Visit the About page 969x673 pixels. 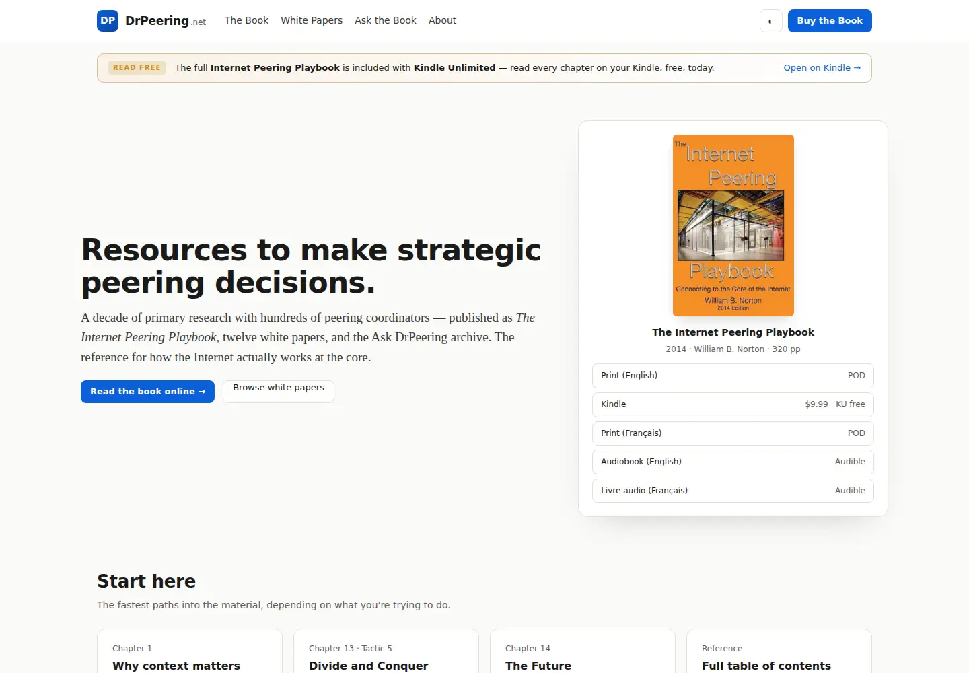click(x=442, y=20)
